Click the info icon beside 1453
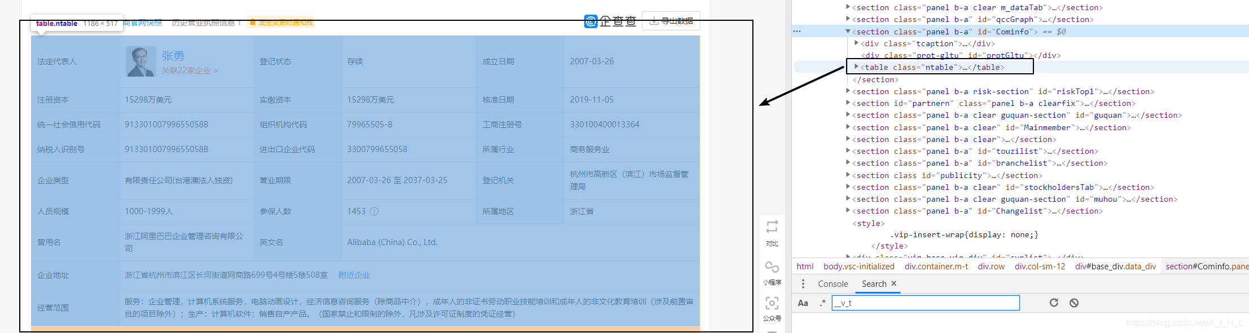This screenshot has height=333, width=1249. [x=374, y=211]
